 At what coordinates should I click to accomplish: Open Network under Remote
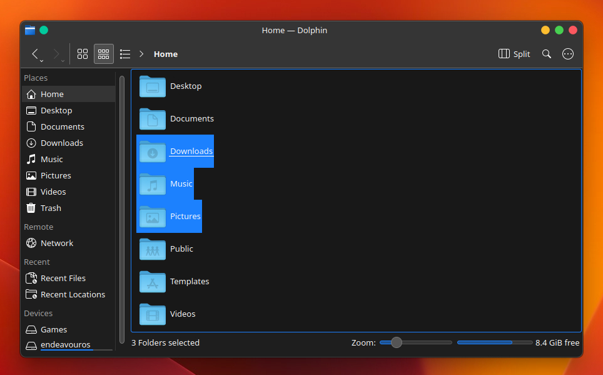[68, 244]
